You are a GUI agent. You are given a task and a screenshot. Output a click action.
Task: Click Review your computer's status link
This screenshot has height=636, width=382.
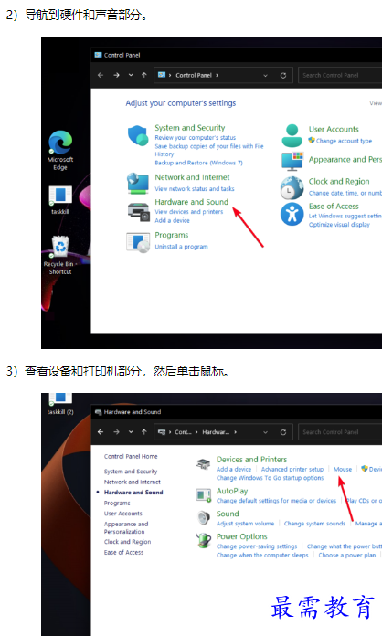195,137
